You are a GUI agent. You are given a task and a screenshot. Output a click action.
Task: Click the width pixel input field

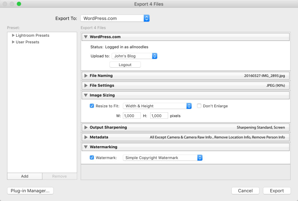click(x=132, y=116)
